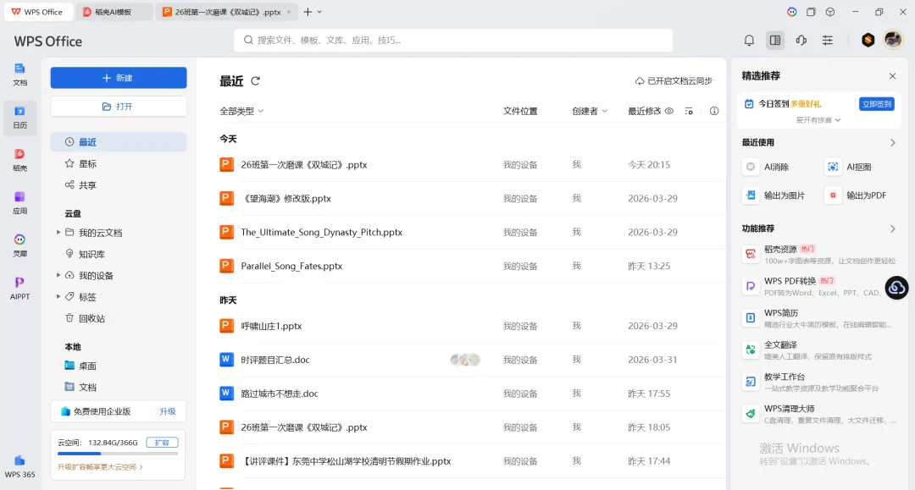Open the new tab dropdown arrow
The width and height of the screenshot is (915, 490).
(319, 12)
